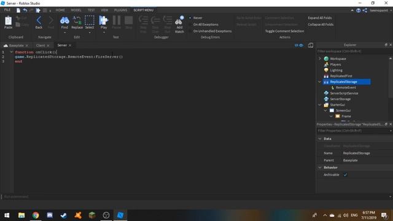Open the FILE menu
This screenshot has height=221, width=393.
coord(7,10)
